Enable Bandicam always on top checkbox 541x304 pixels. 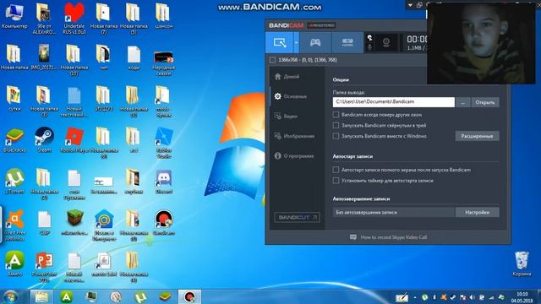(336, 115)
